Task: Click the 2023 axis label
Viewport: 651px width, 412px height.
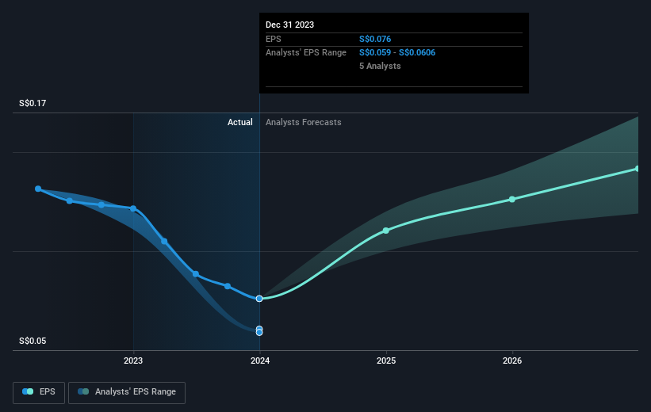Action: click(x=133, y=360)
